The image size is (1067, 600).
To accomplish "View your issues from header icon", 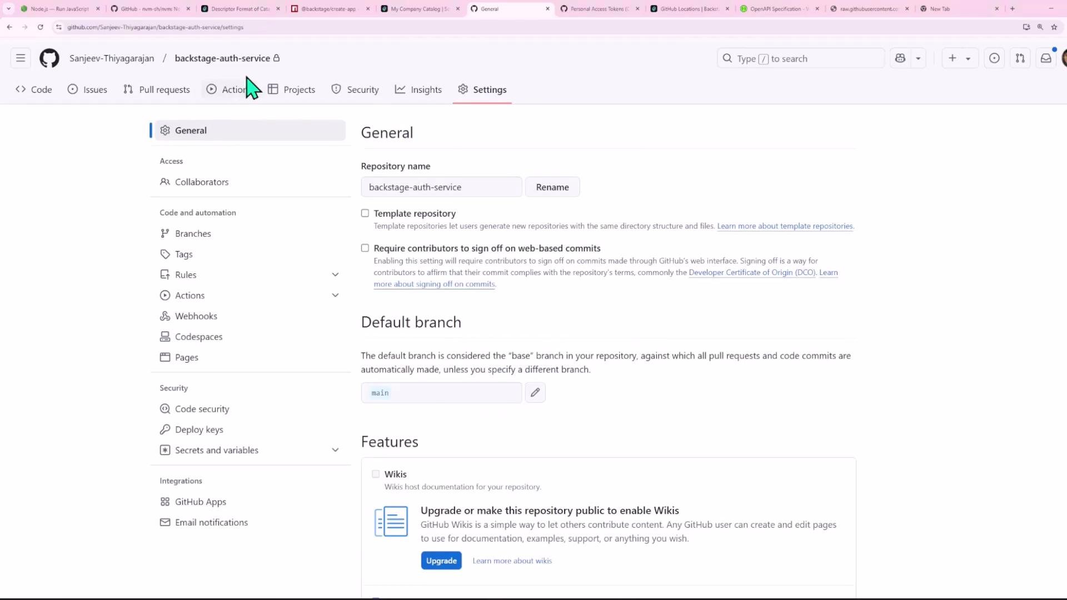I will 994,58.
